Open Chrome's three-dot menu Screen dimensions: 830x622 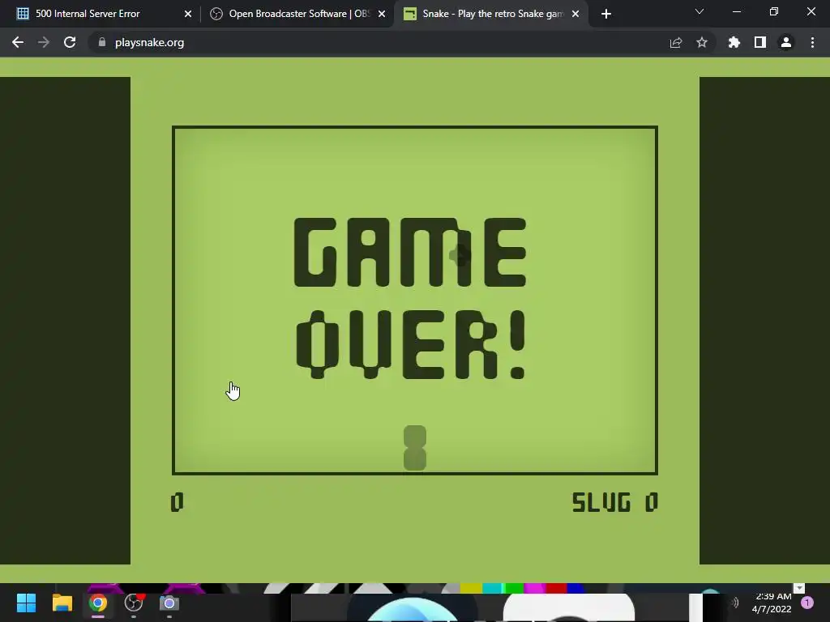(812, 42)
